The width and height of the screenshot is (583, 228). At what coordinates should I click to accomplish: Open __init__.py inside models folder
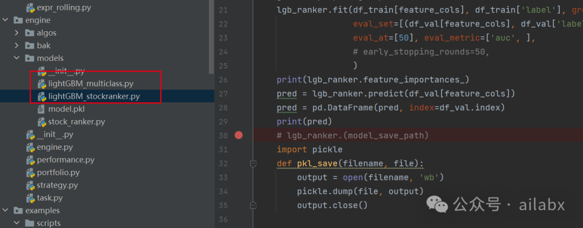[x=66, y=71]
